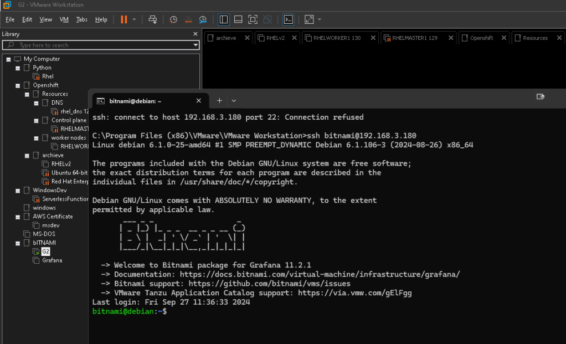
Task: Enter full screen mode icon
Action: pos(253,19)
